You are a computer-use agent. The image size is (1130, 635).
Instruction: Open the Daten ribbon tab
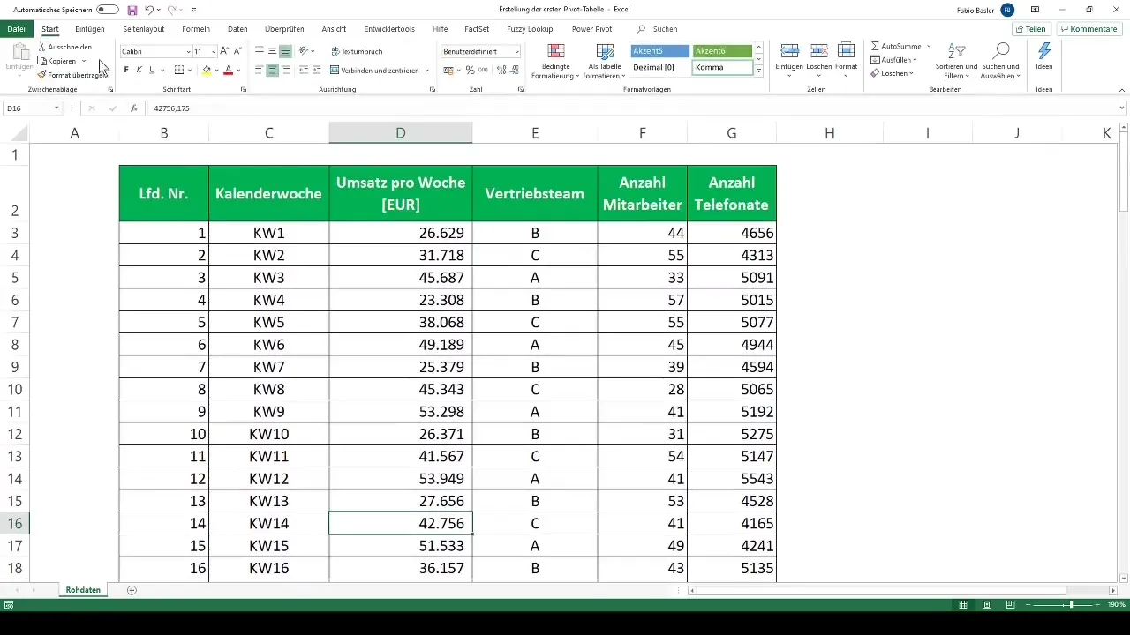(237, 29)
